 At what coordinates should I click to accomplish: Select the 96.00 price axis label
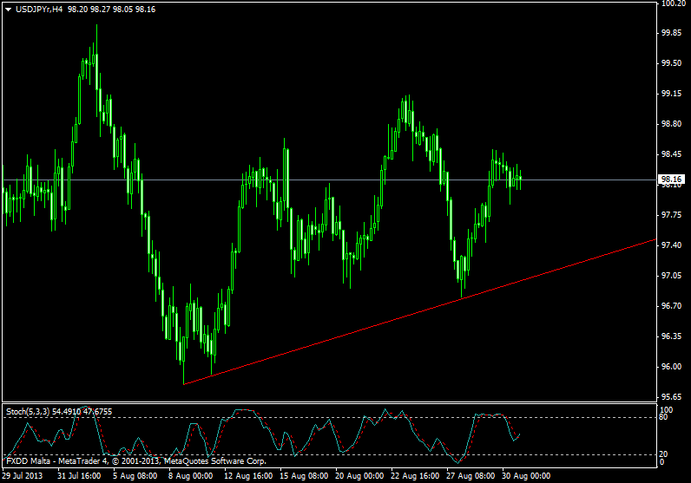coord(672,367)
